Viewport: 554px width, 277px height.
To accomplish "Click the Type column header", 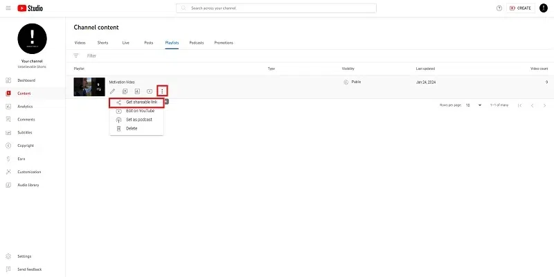I will [x=271, y=69].
